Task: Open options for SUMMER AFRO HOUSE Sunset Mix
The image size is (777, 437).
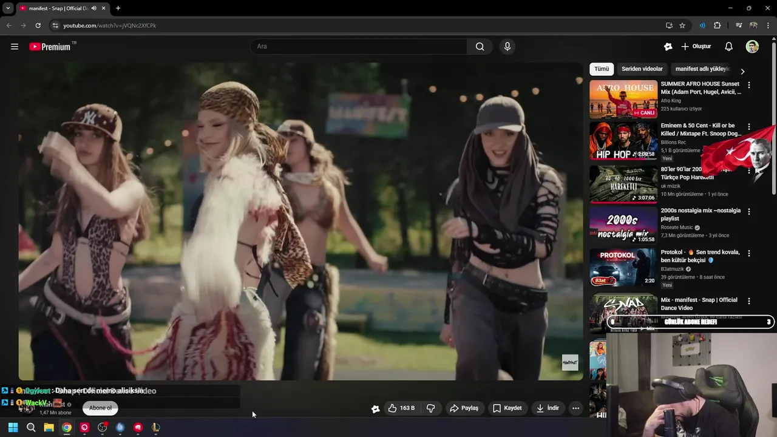Action: (x=749, y=86)
